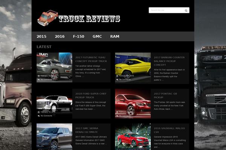Click calendar icon on Barkan post
Viewport: 226px width, 150px height.
(117, 76)
